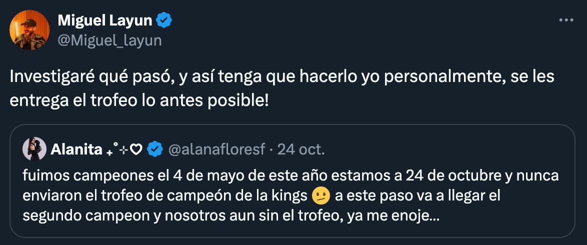Open the three-dot more options menu
The width and height of the screenshot is (587, 245).
click(565, 20)
